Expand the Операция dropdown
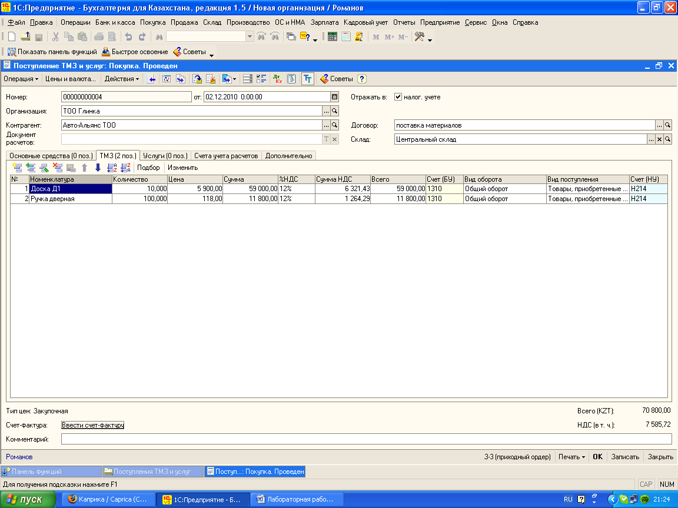 coord(21,79)
